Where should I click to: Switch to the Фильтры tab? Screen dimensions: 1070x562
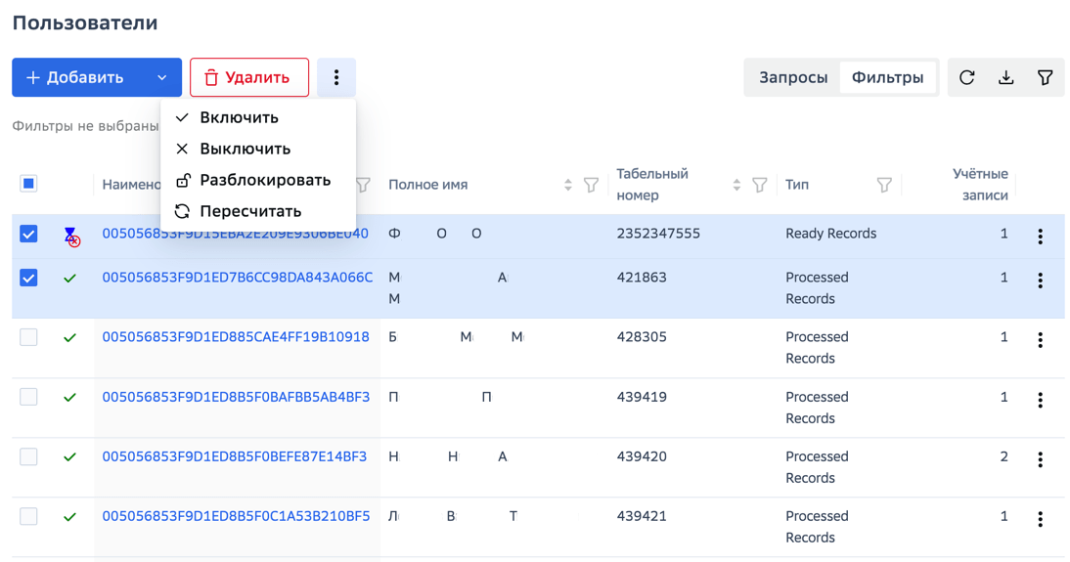click(x=888, y=78)
